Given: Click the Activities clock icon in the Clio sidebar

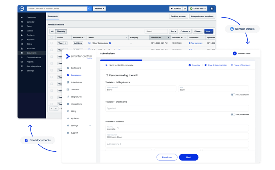Looking at the screenshot, I should pyautogui.click(x=22, y=39).
